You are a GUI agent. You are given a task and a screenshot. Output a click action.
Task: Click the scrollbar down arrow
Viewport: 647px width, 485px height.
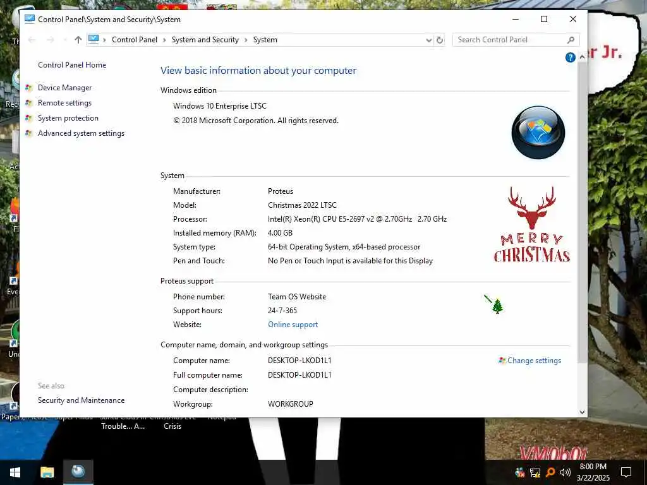coord(582,412)
